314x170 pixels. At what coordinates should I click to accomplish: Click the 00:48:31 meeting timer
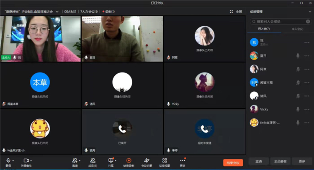pos(70,12)
